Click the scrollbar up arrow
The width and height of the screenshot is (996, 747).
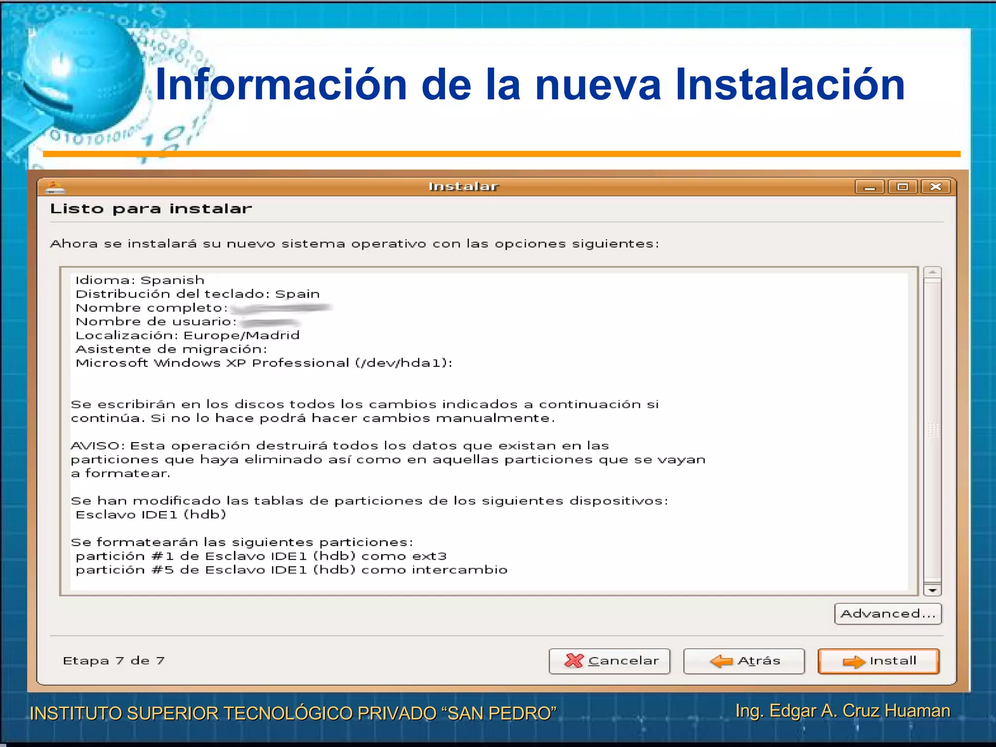point(932,272)
